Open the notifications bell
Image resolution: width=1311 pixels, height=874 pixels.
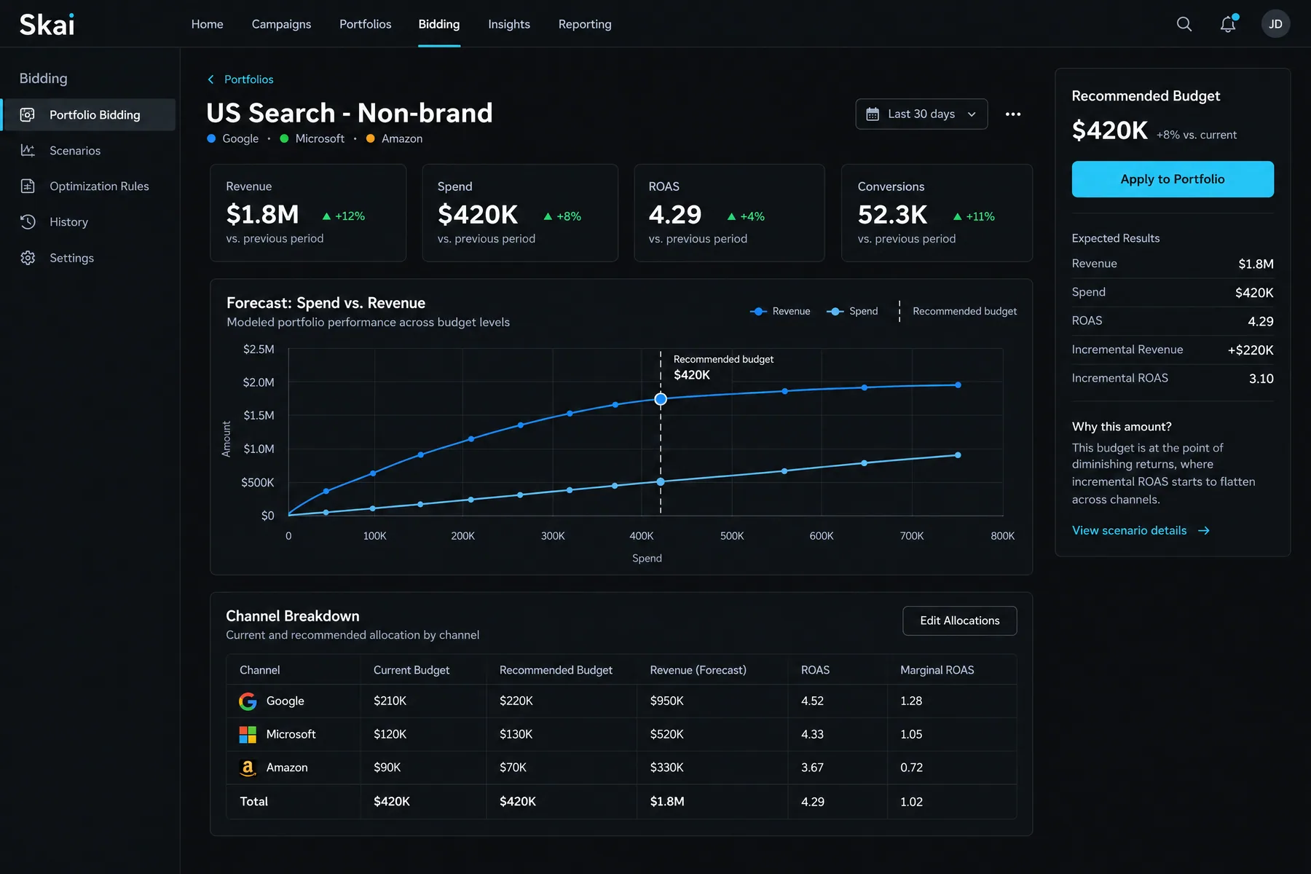point(1228,24)
